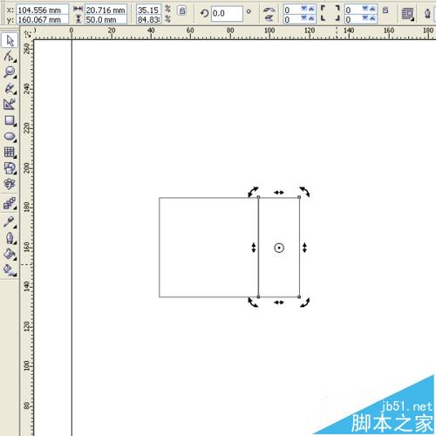Increase bottom-left corner roundness value
The image size is (436, 436).
[311, 18]
